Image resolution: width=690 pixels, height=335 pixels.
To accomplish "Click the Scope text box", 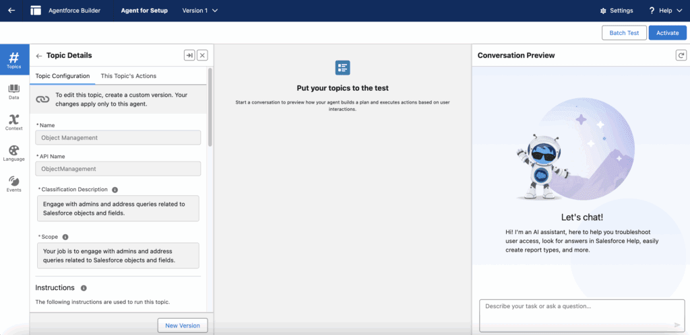I will [118, 256].
